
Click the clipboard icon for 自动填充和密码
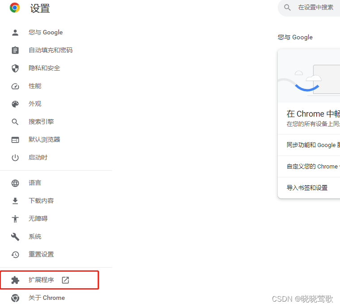(x=15, y=50)
